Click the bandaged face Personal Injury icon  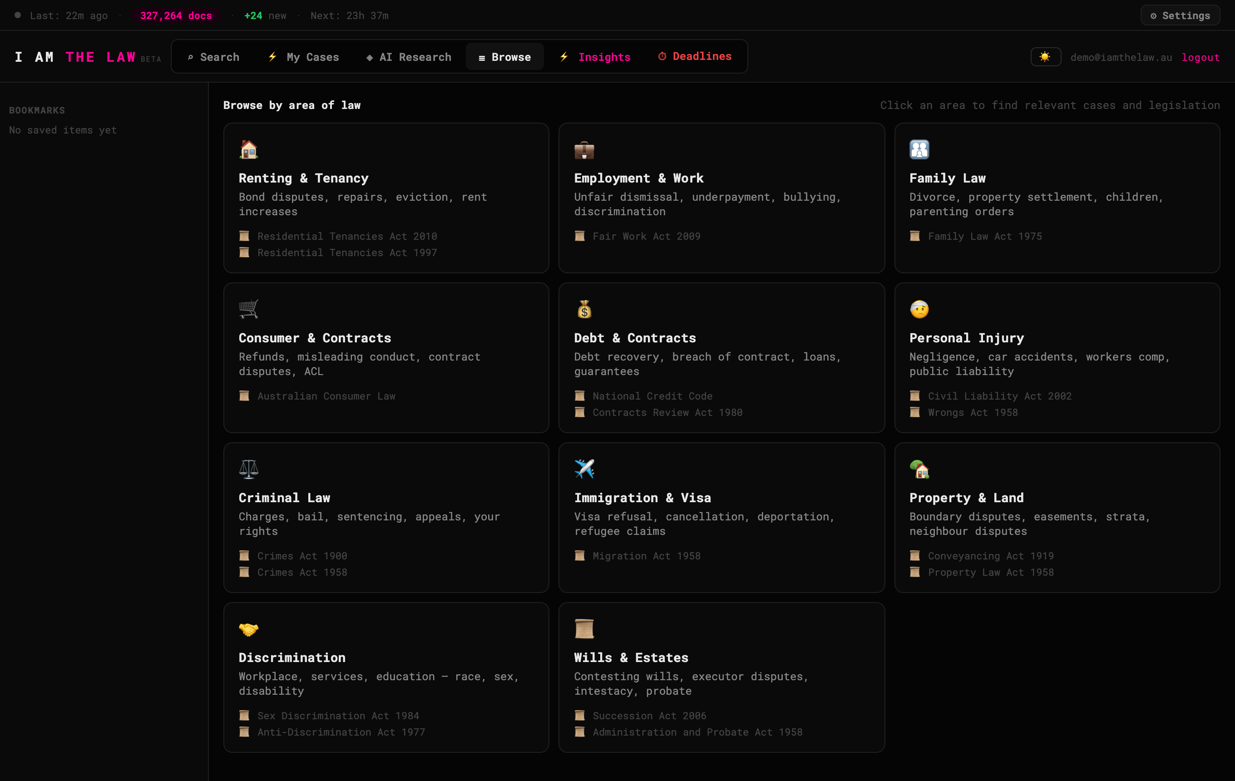click(919, 309)
